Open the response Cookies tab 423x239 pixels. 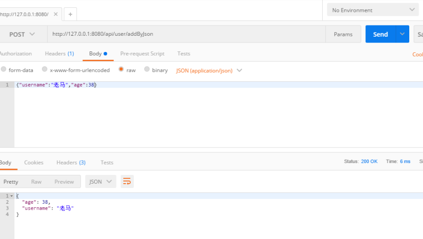tap(34, 163)
